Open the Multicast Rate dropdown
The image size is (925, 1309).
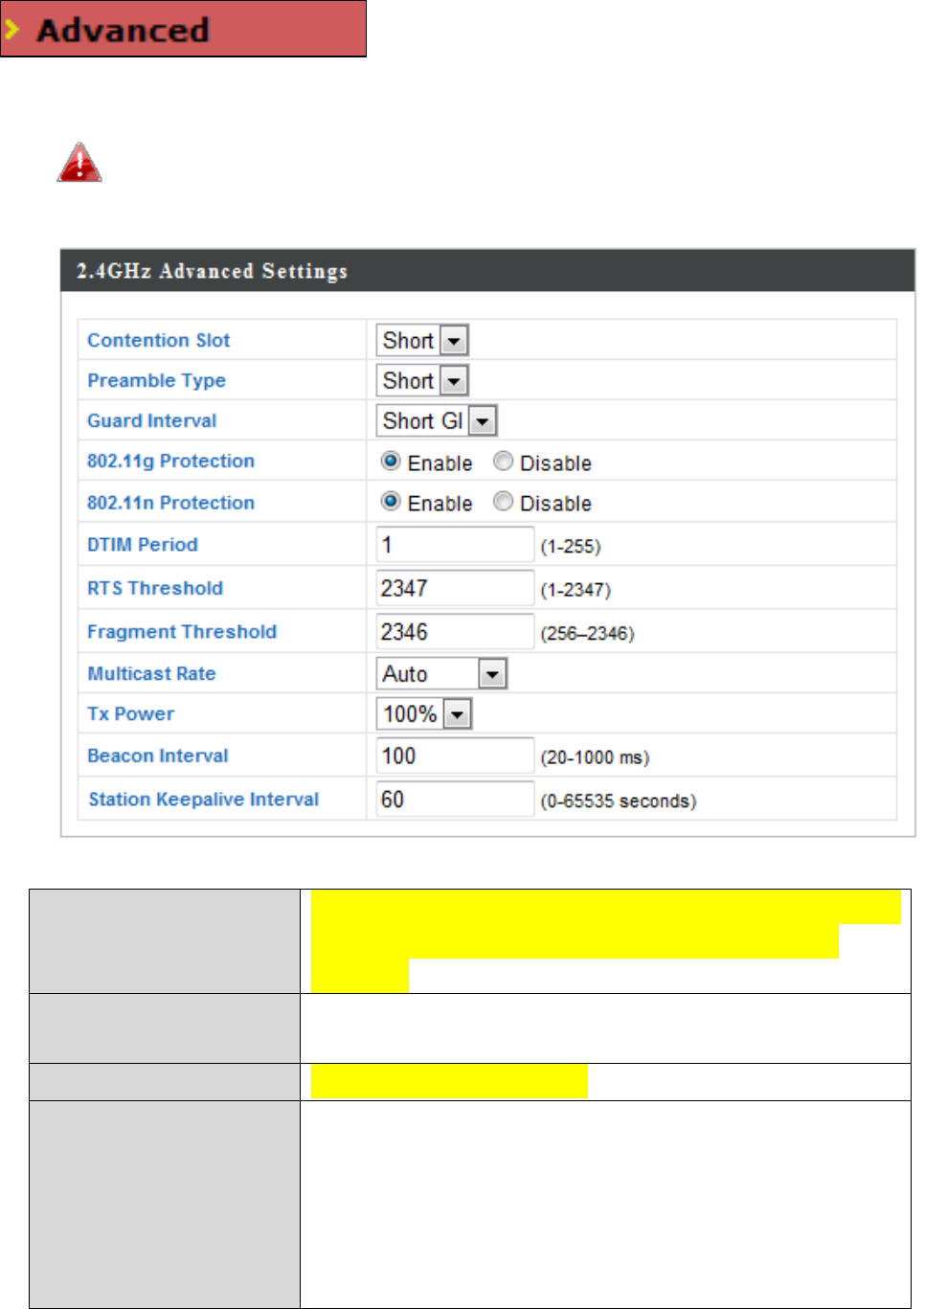(x=441, y=674)
